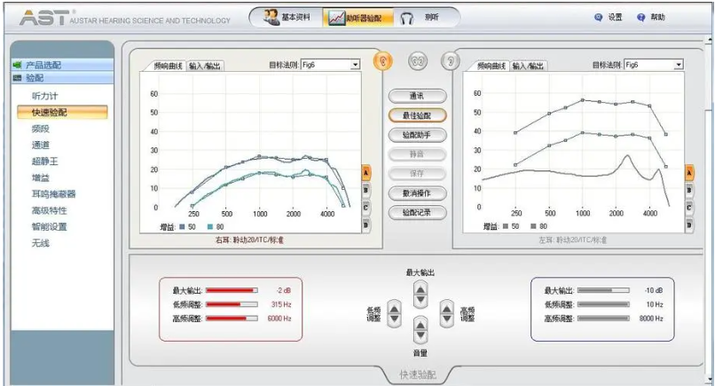The width and height of the screenshot is (715, 386).
Task: Lower 音量 with the down arrow
Action: pos(420,335)
